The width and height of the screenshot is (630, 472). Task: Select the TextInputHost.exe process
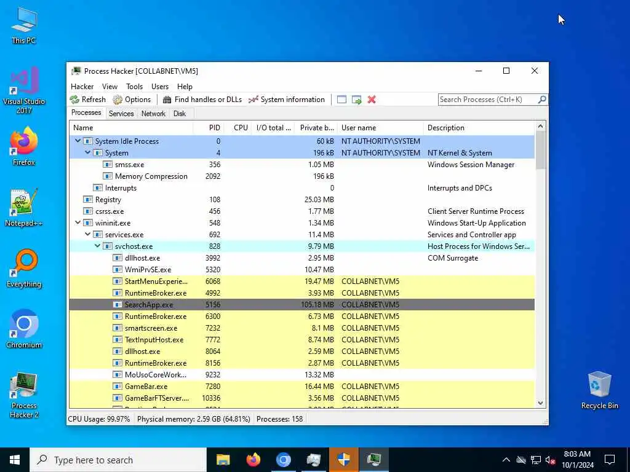tap(301, 339)
